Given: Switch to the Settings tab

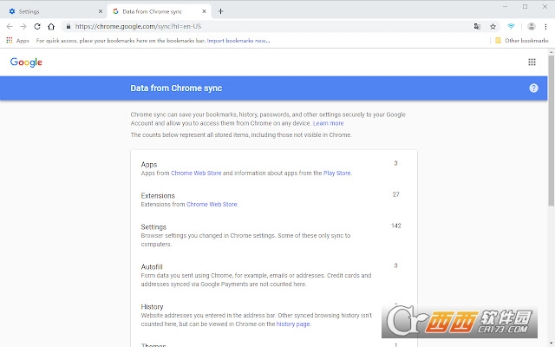Looking at the screenshot, I should pyautogui.click(x=53, y=11).
